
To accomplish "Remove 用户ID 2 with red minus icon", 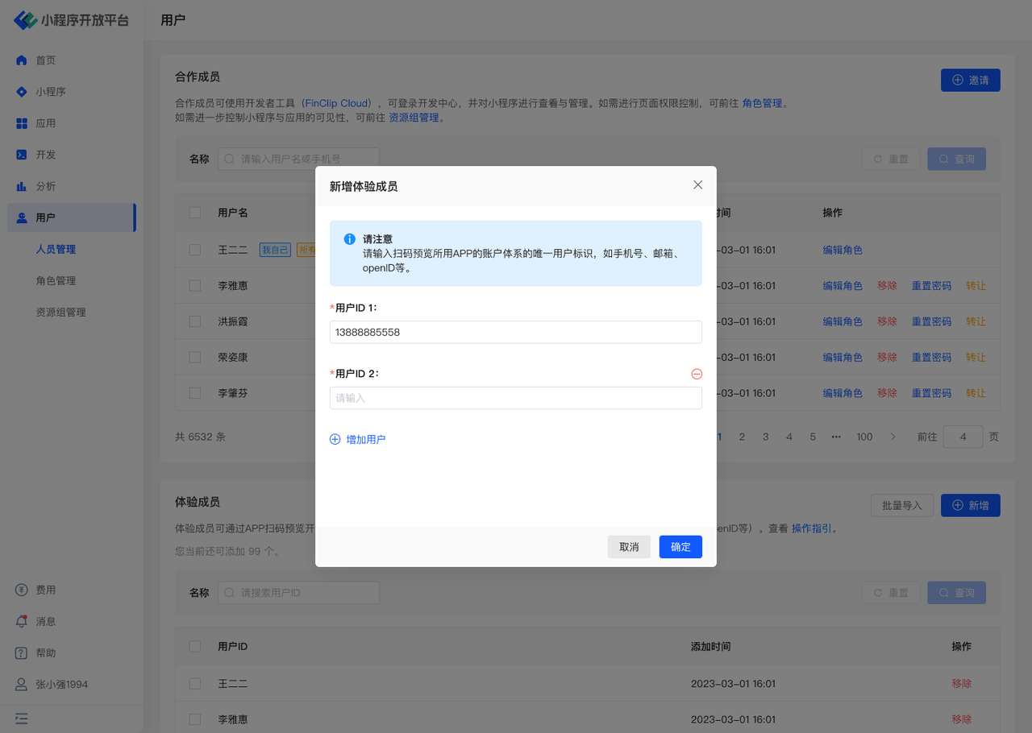I will tap(697, 374).
